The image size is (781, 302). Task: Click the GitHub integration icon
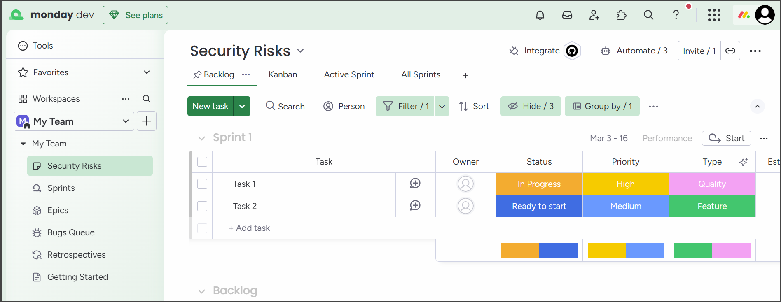[x=572, y=51]
